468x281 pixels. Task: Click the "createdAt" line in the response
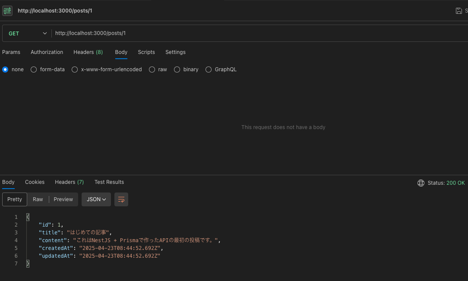click(101, 248)
